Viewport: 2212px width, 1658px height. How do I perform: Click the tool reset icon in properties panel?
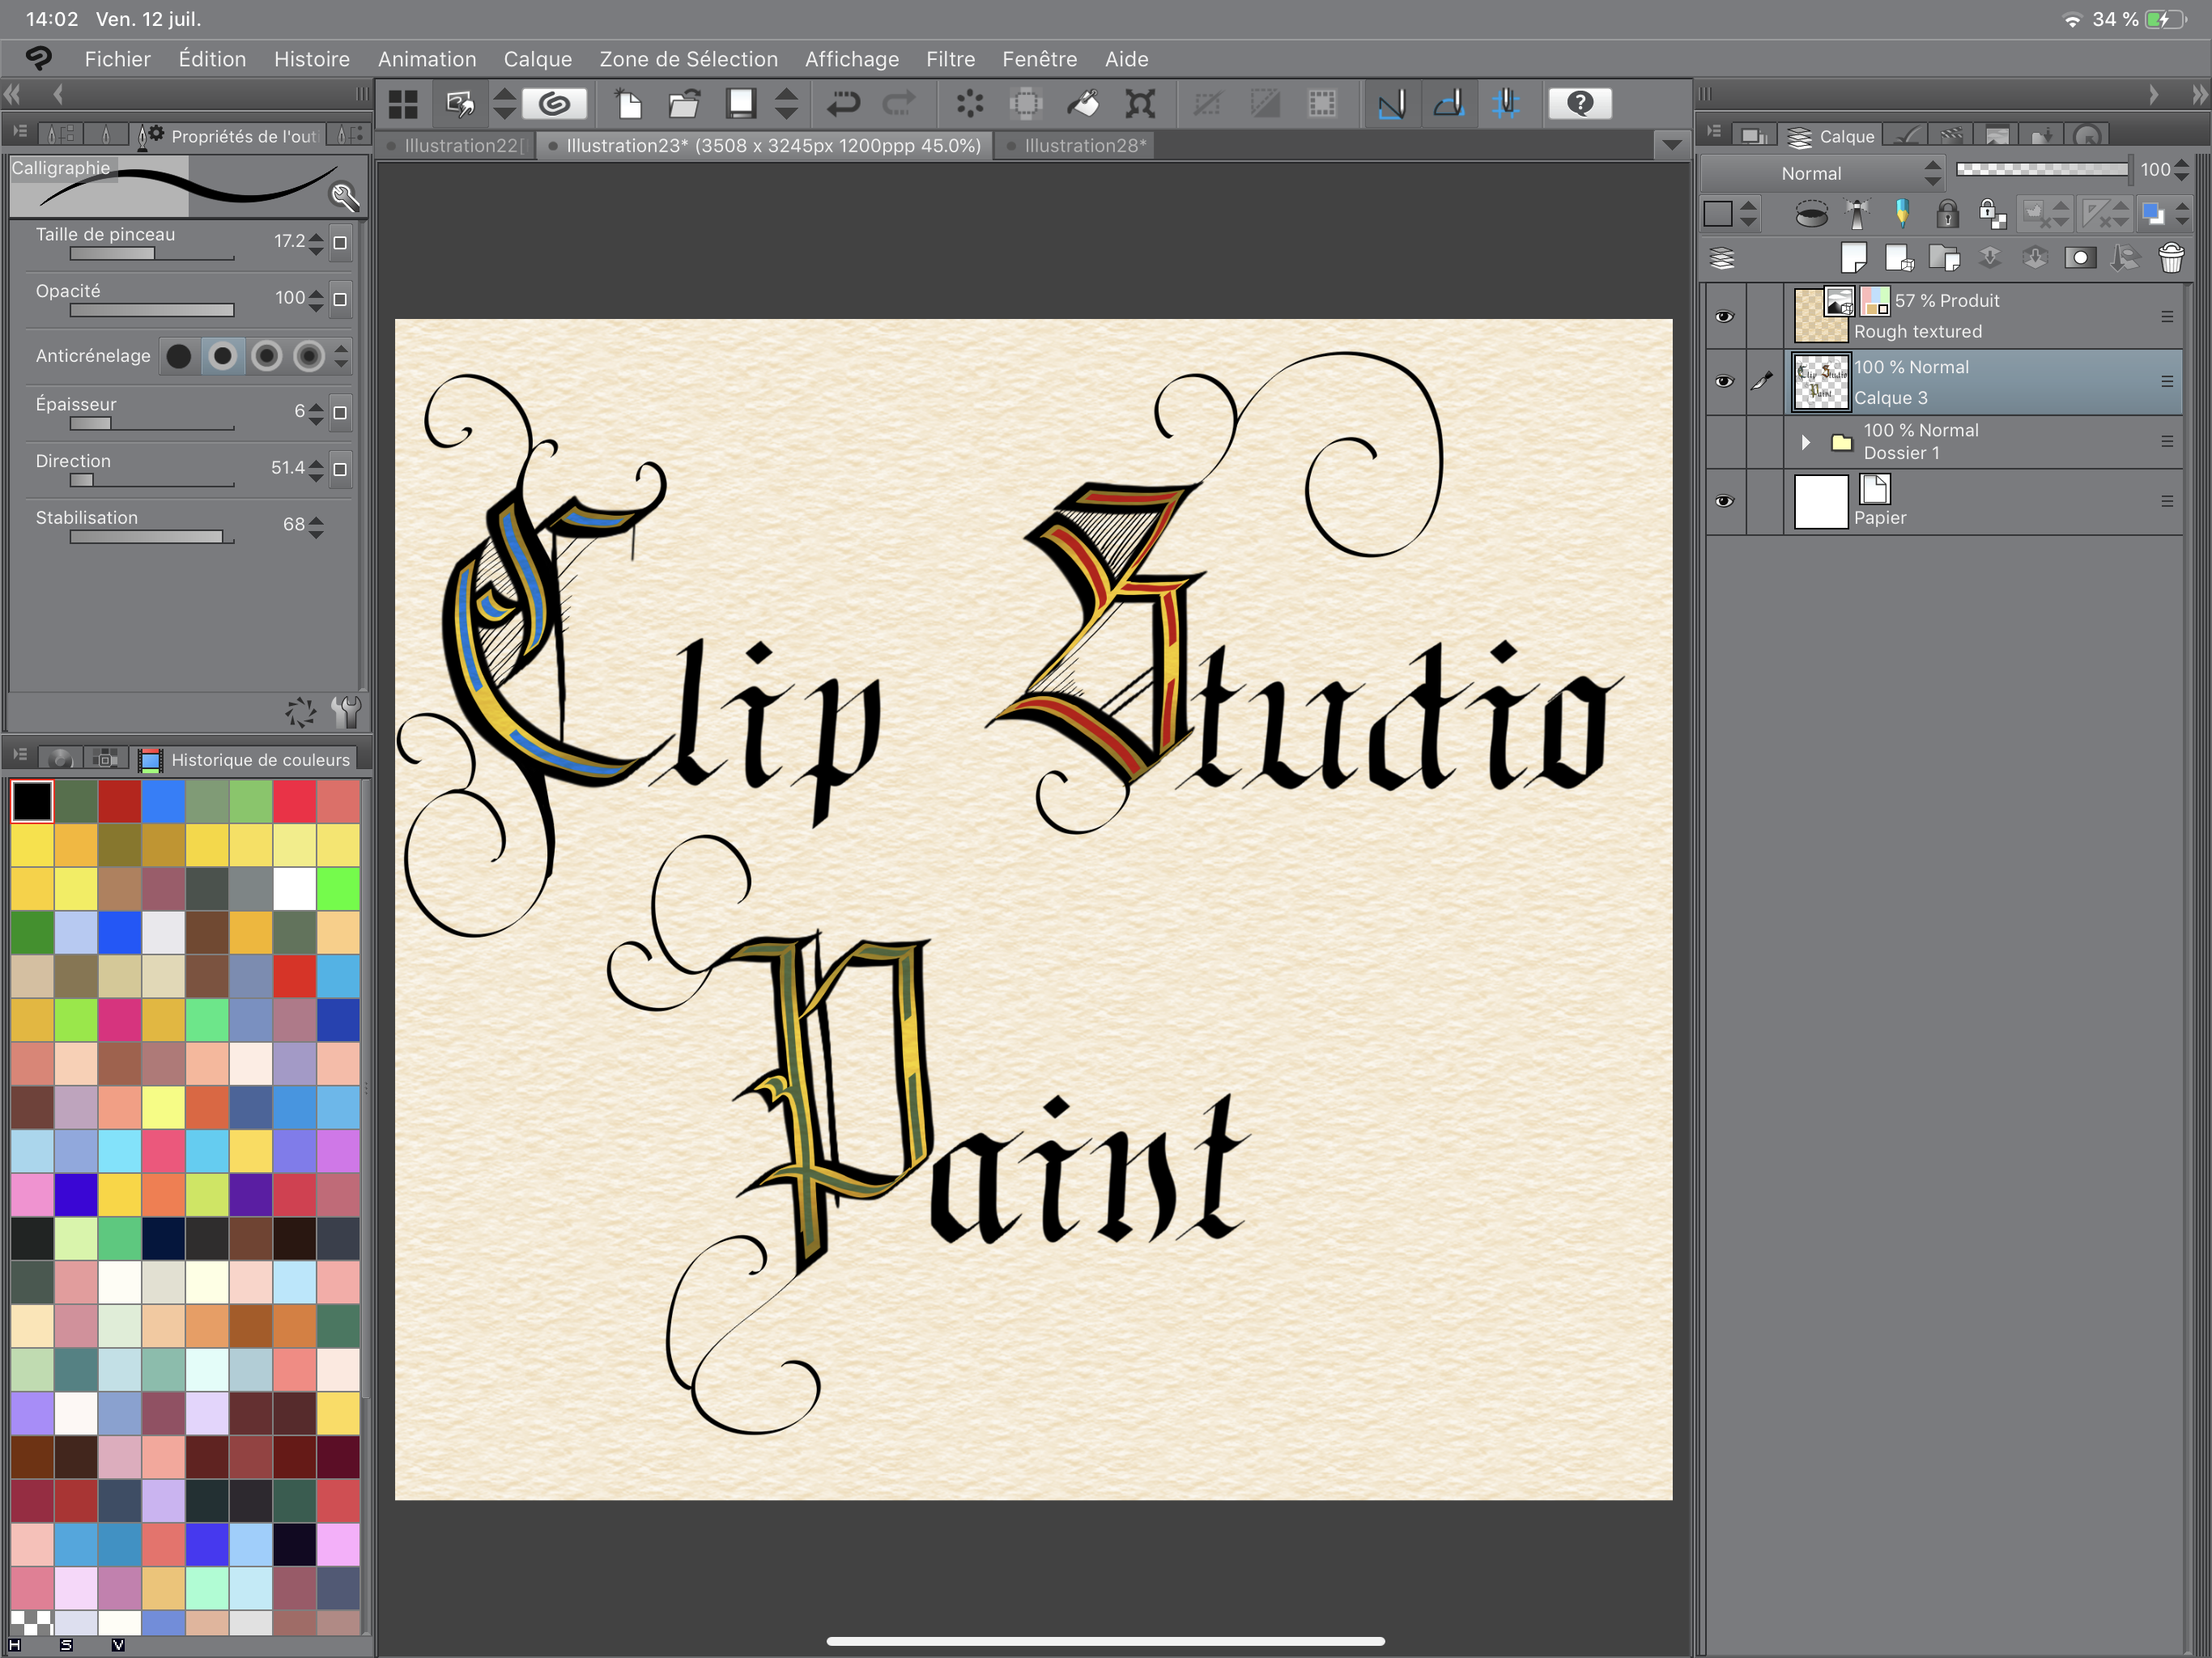[301, 712]
